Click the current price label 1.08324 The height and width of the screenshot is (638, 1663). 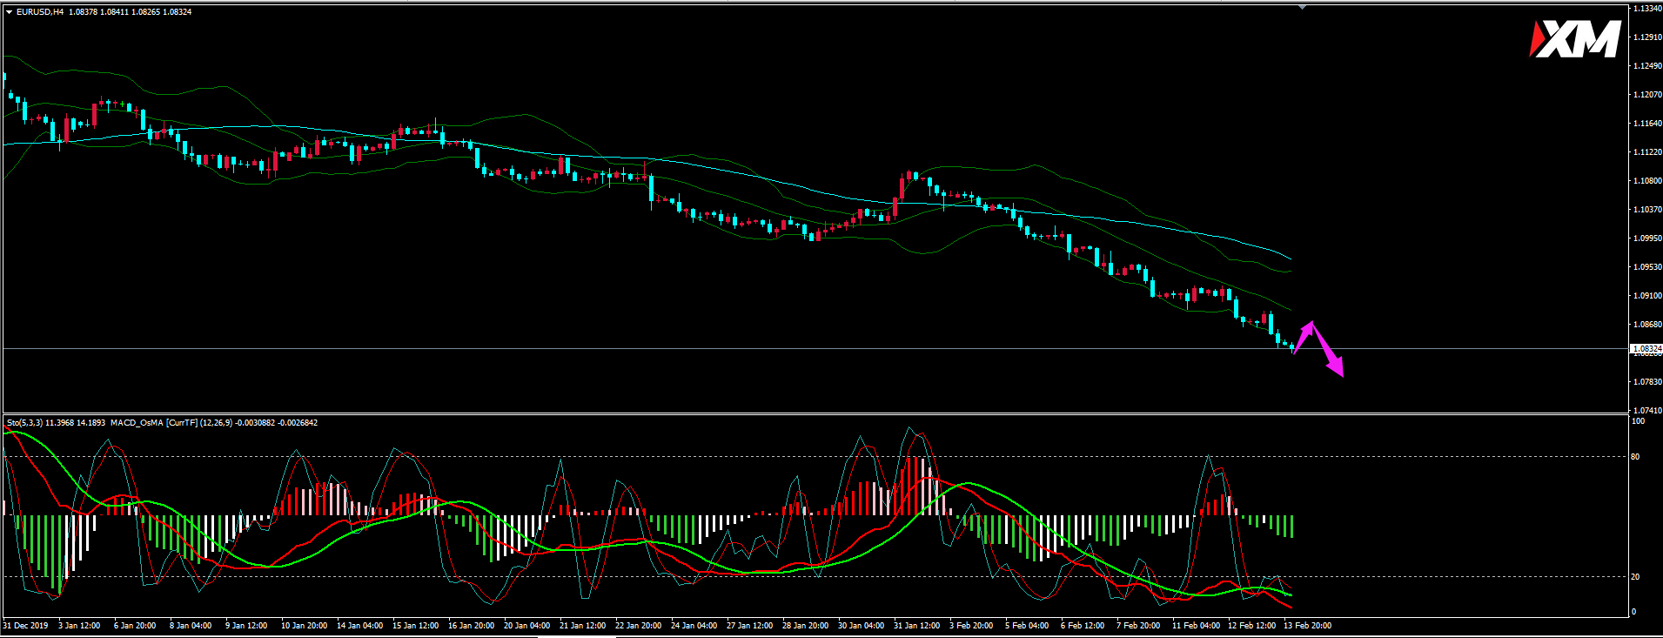(1646, 348)
